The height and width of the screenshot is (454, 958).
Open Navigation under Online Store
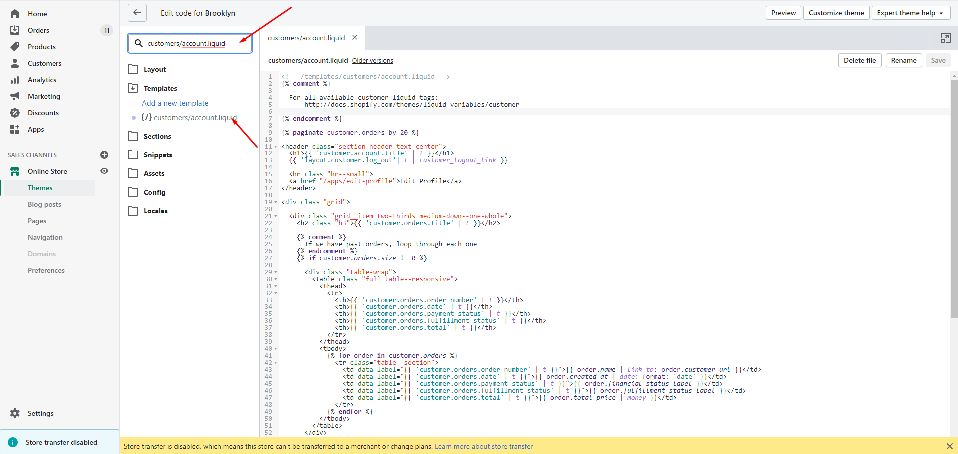coord(45,237)
